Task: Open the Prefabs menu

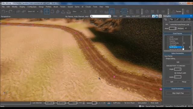Action: pyautogui.click(x=49, y=7)
